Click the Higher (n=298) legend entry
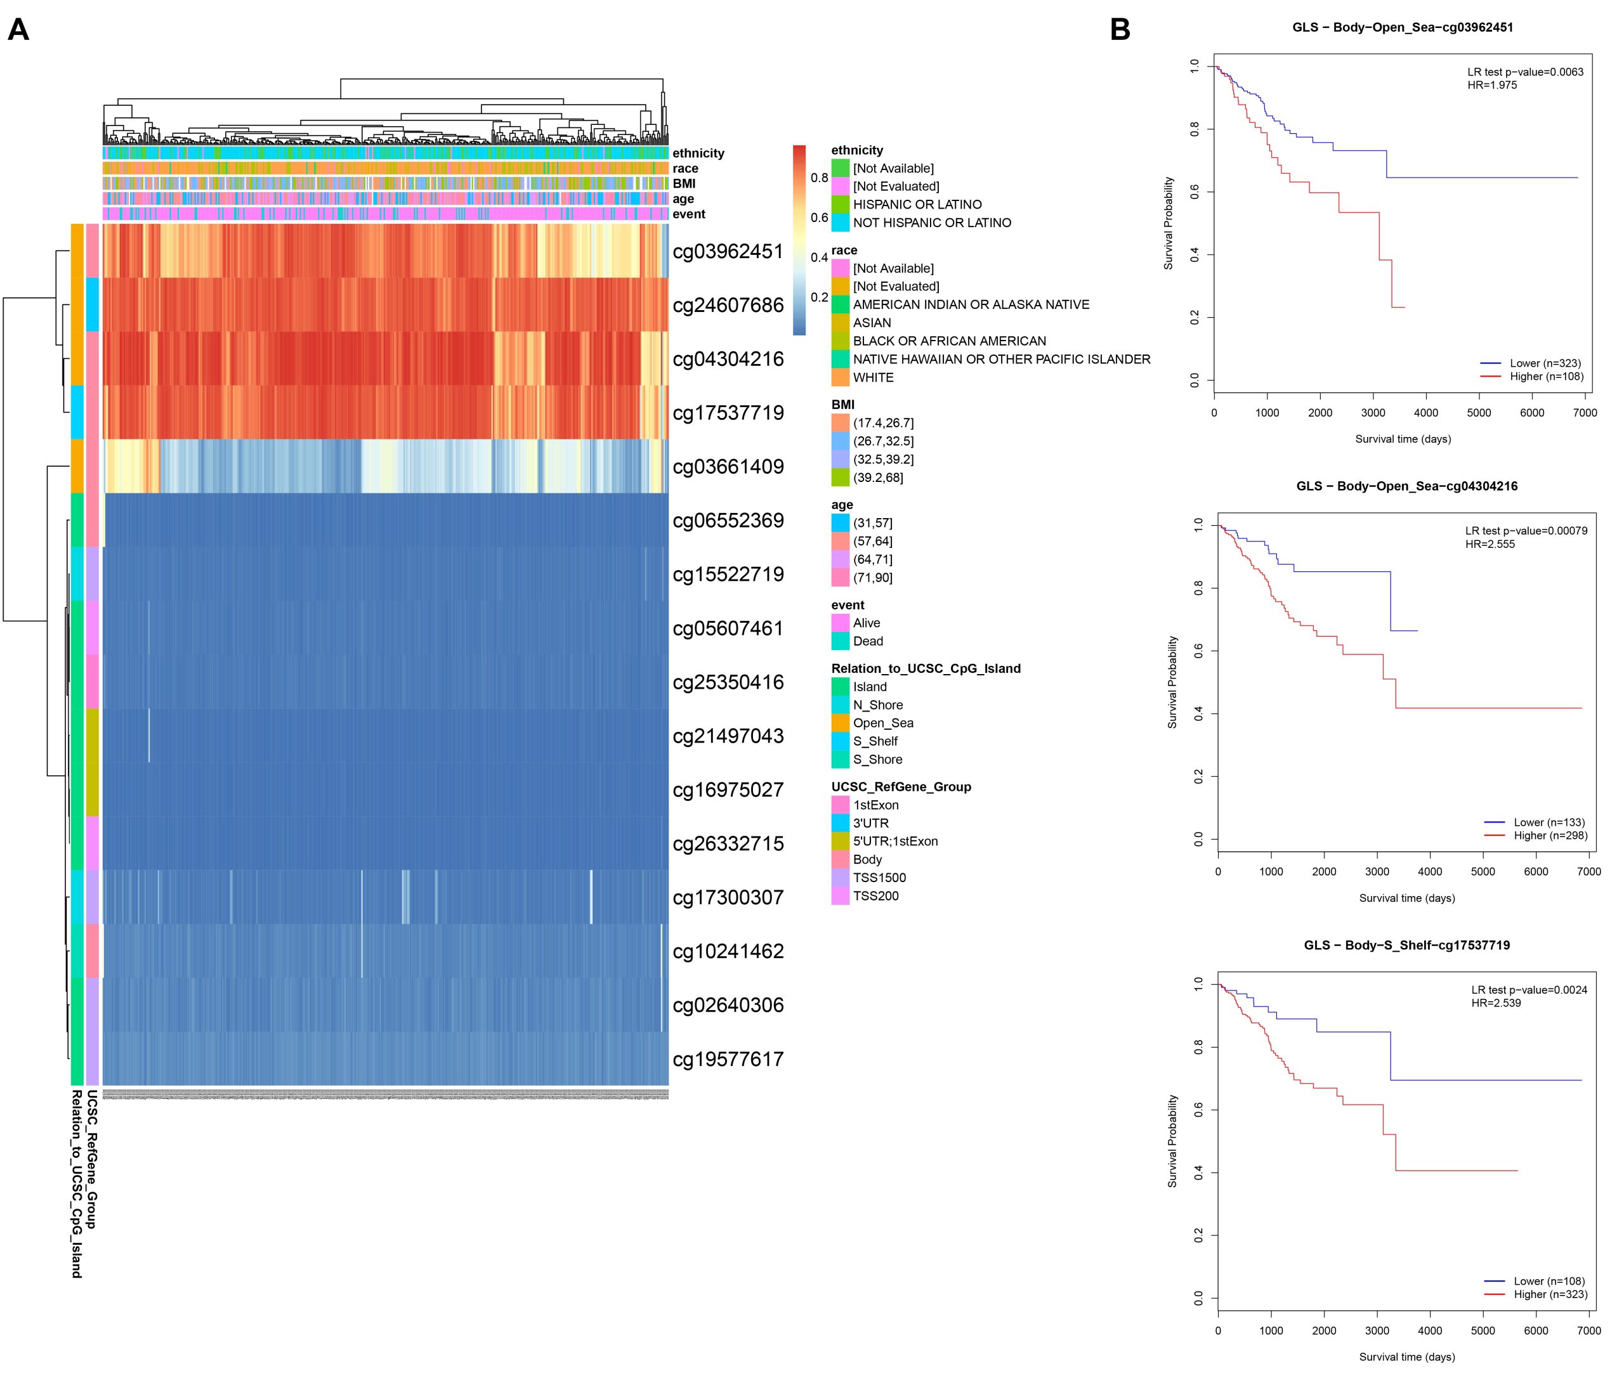The image size is (1624, 1378). (1549, 835)
